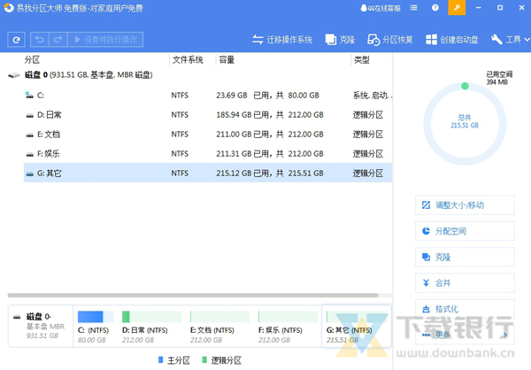
Task: Click the 容量 column header
Action: tap(227, 60)
